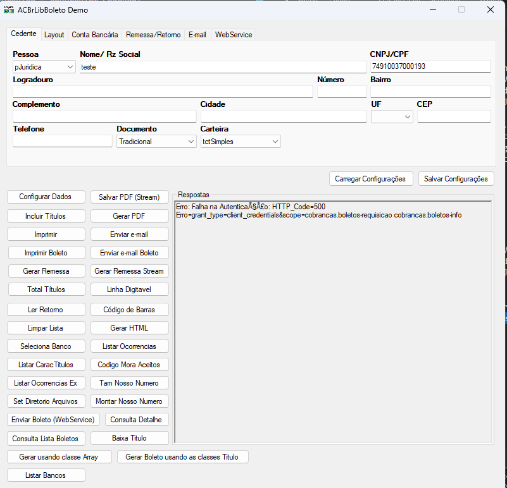Click the Gerar Remessa Stream button
The width and height of the screenshot is (507, 488).
(x=129, y=271)
